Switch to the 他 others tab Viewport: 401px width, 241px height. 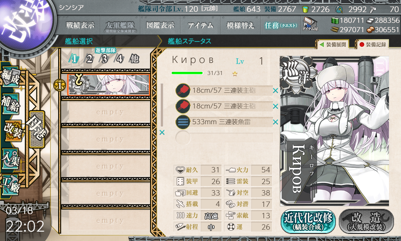pyautogui.click(x=134, y=59)
